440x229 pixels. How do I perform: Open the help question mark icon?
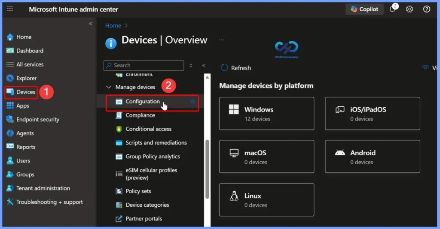pyautogui.click(x=427, y=9)
